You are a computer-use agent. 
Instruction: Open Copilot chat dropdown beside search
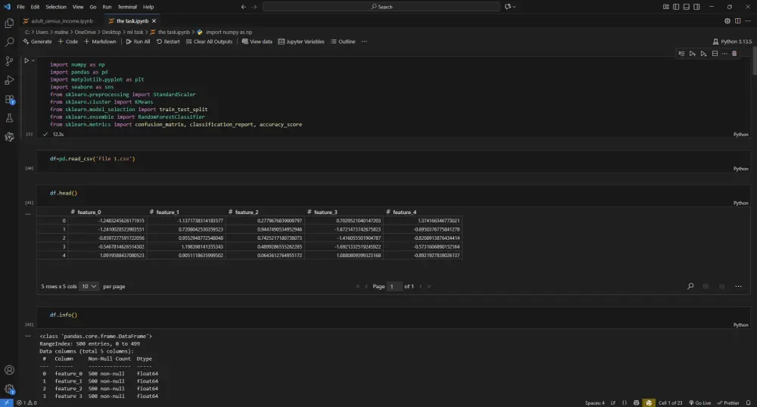(510, 7)
